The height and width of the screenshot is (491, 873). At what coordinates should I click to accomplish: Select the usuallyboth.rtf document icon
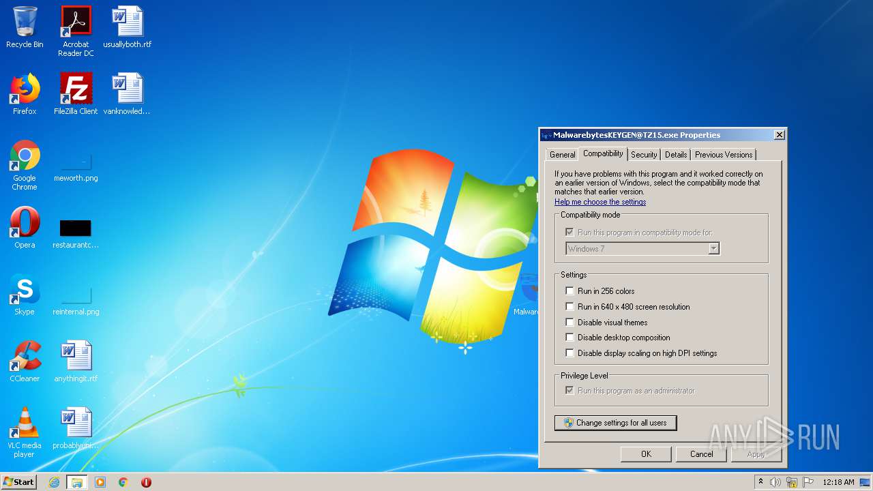coord(128,27)
